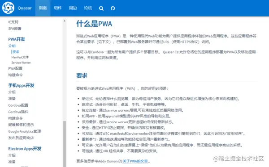
Task: Click the 独立连接 bullet item text
Action: pos(132,110)
